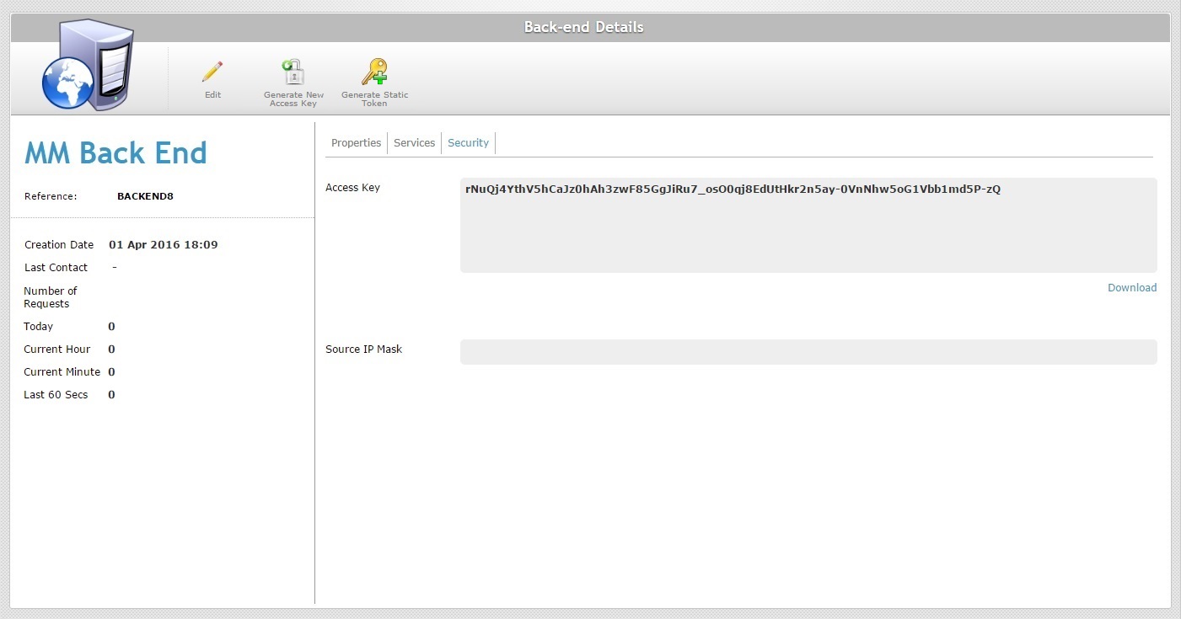The image size is (1181, 619).
Task: Click the Today requests count row label
Action: 38,327
